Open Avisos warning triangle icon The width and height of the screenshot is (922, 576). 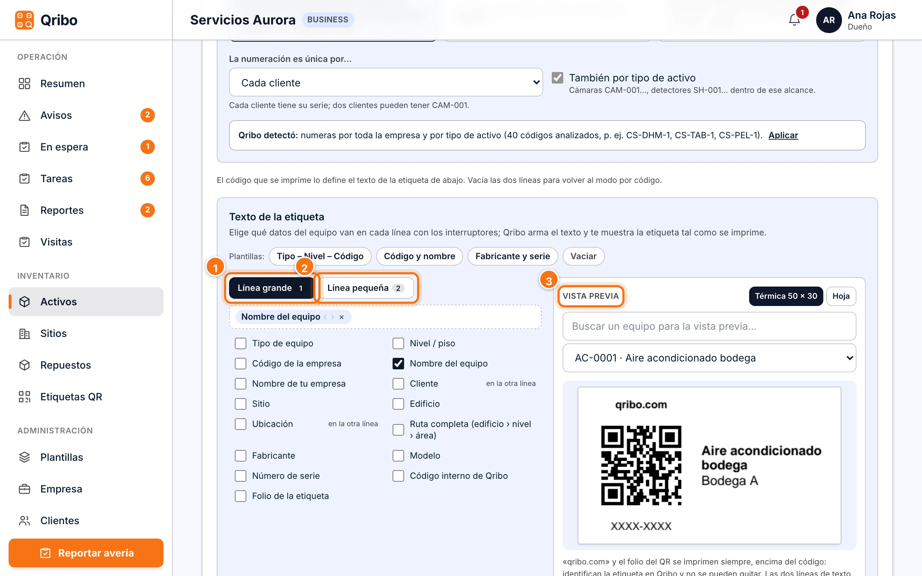pos(24,115)
